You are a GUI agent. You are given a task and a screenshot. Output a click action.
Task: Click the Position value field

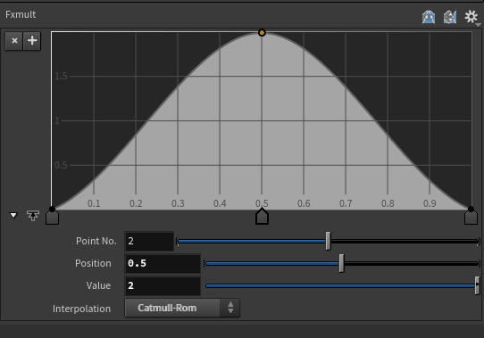(x=163, y=263)
